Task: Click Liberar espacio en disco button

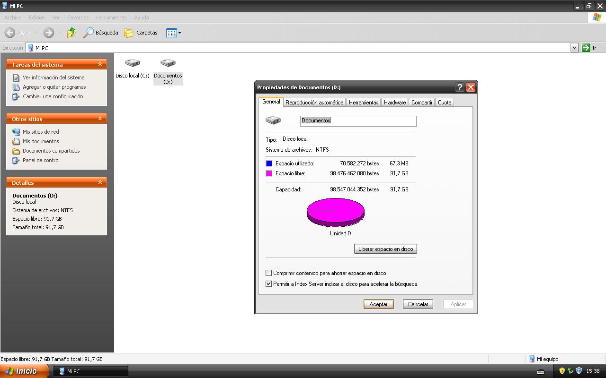Action: click(x=385, y=249)
